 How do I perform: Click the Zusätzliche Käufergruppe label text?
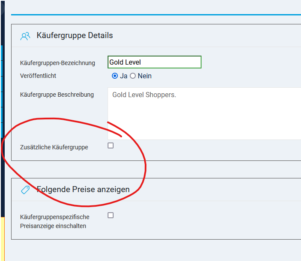tap(54, 147)
